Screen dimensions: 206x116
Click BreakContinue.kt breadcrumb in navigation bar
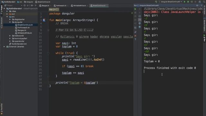coord(42,2)
